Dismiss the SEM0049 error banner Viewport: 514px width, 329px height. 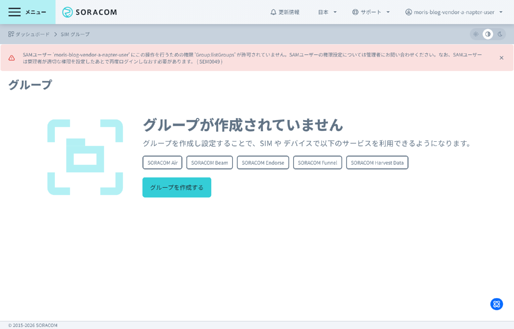(501, 58)
